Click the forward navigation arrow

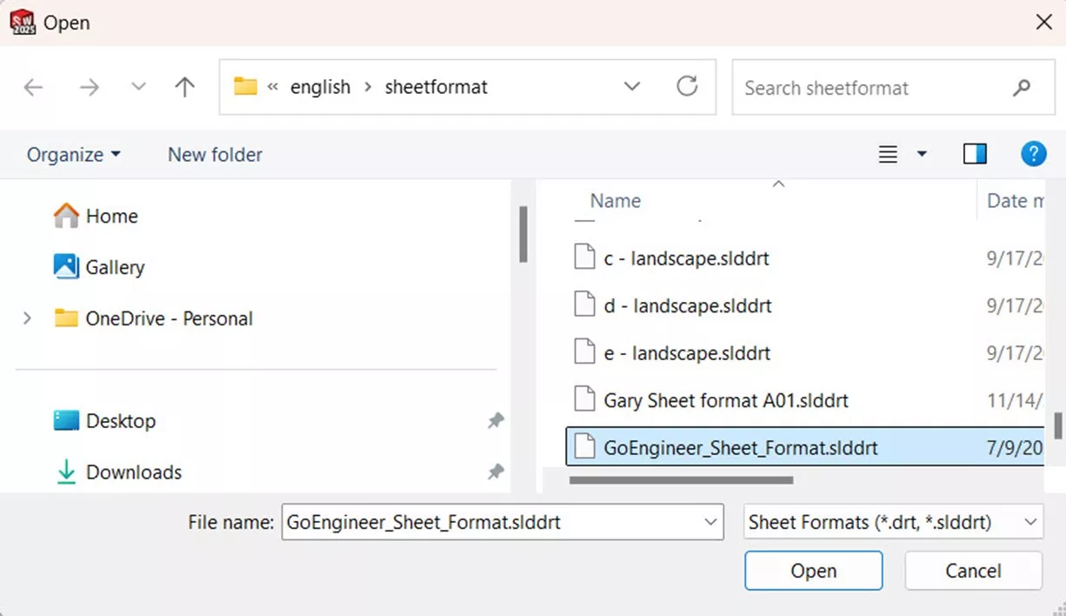87,87
